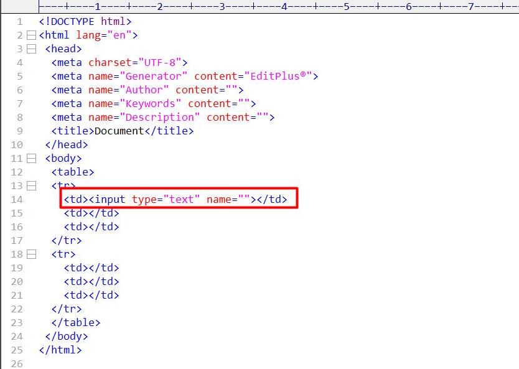
Task: Collapse the html tag fold on line 2
Action: click(31, 35)
